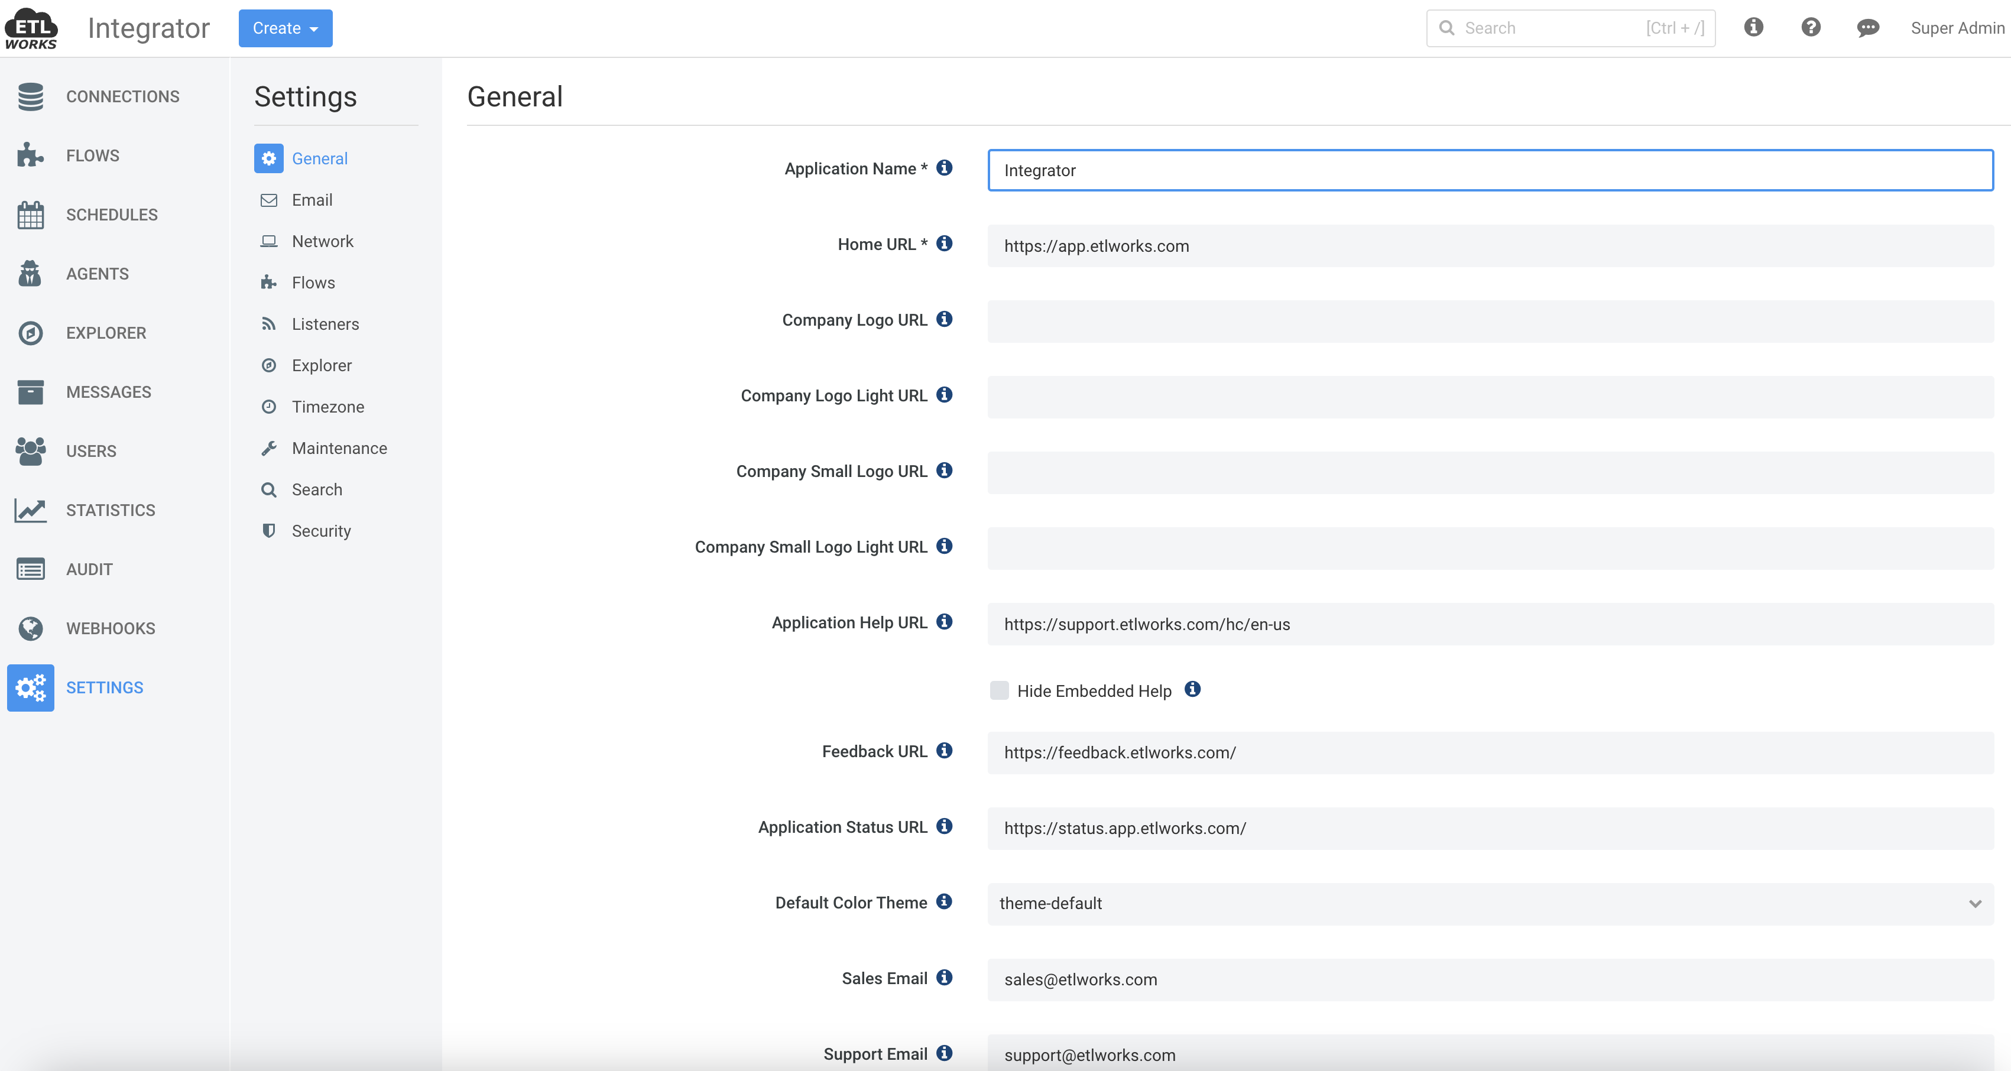Open Audit list icon
2011x1071 pixels.
coord(31,569)
